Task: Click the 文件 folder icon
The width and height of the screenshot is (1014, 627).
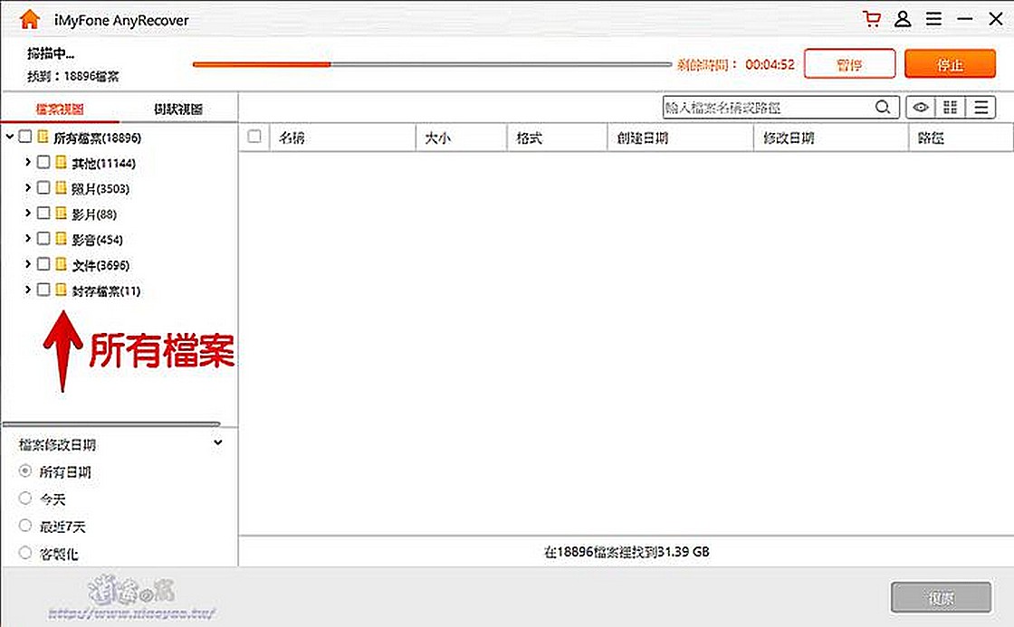Action: [x=61, y=263]
